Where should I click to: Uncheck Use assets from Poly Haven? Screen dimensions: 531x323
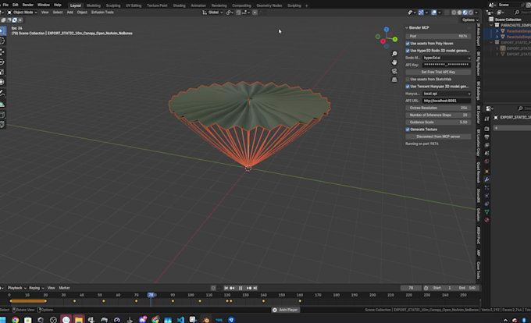(408, 43)
